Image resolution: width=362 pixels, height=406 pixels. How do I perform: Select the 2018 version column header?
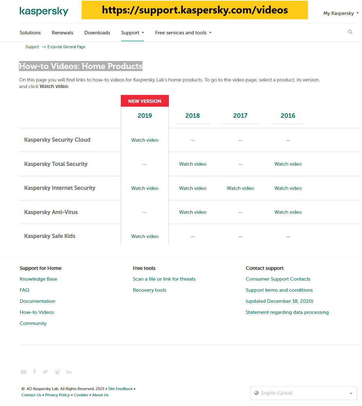(192, 116)
